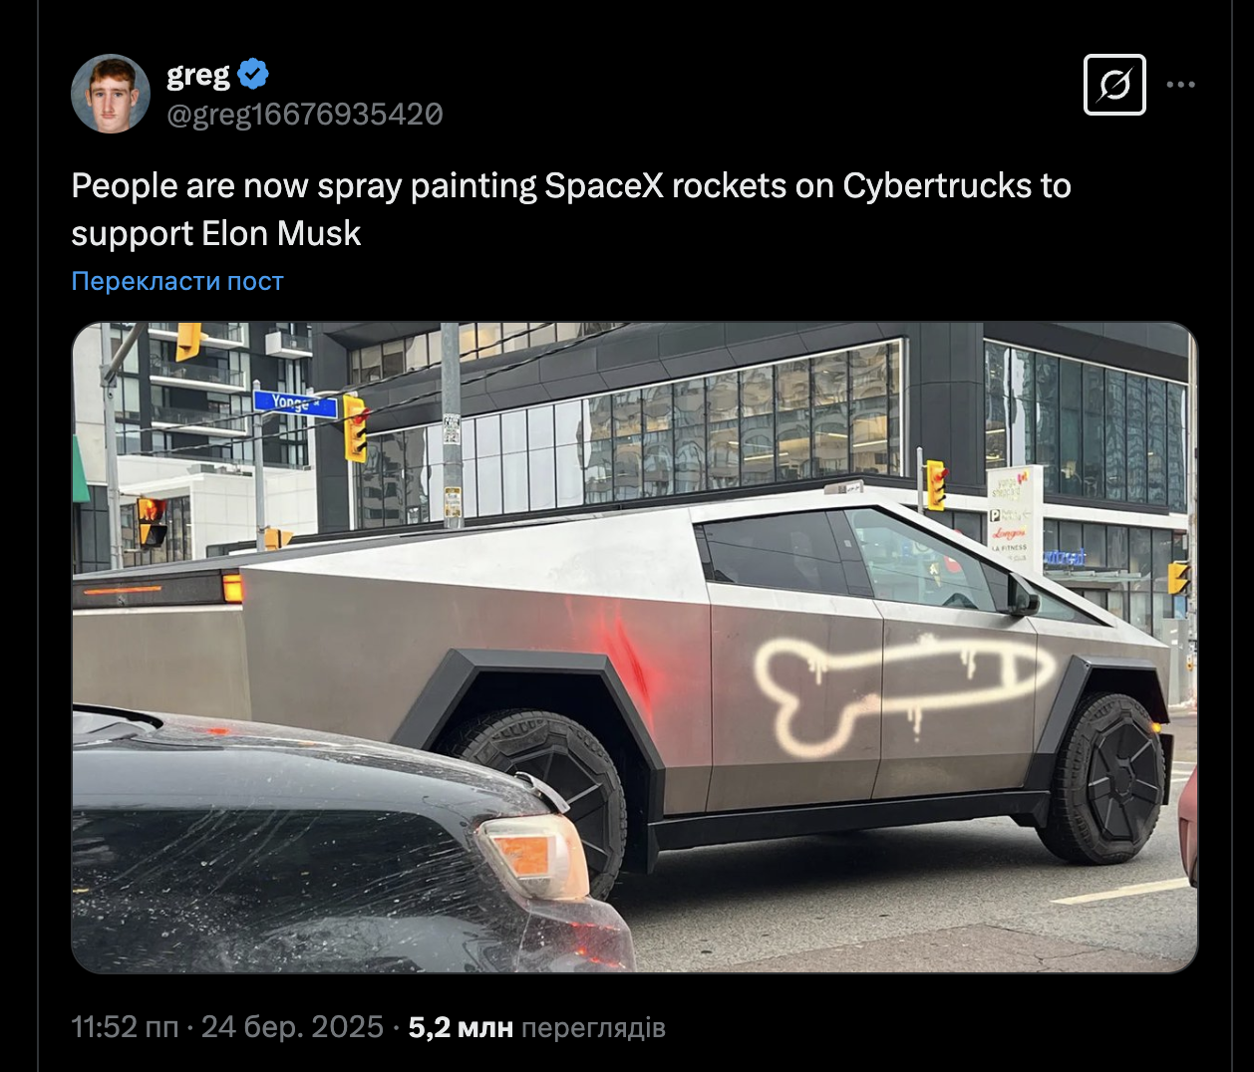
Task: Open greg's profile avatar picture
Action: (111, 94)
